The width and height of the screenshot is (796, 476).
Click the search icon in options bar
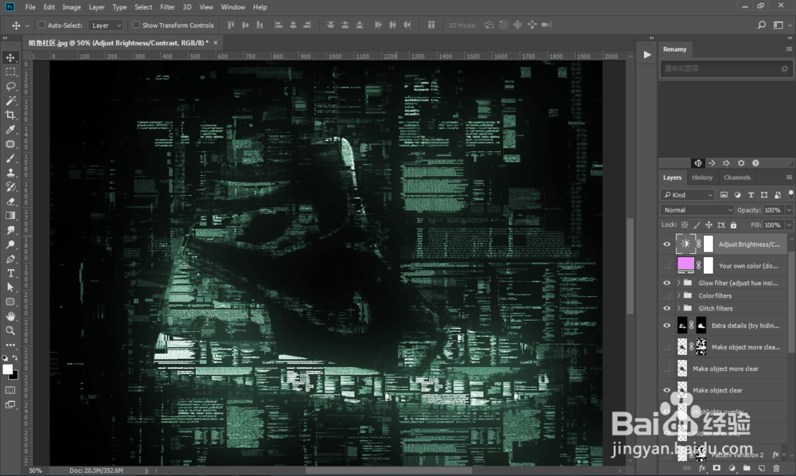pos(762,25)
